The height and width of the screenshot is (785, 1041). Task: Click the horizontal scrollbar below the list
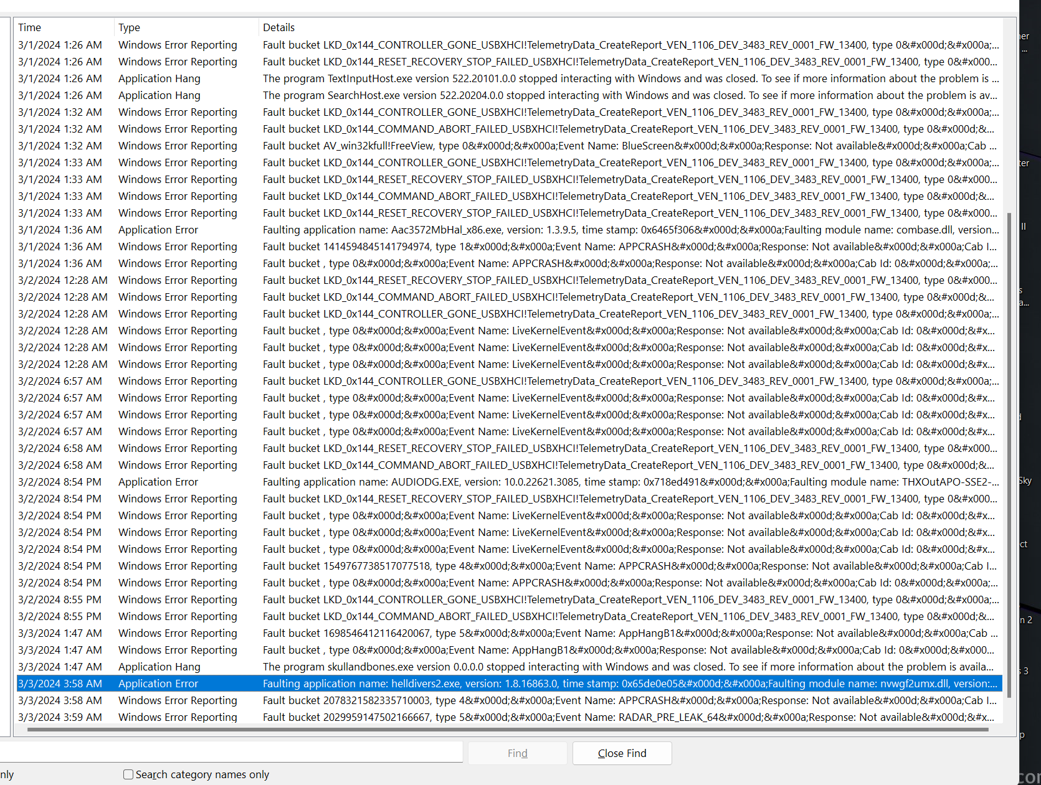tap(508, 730)
